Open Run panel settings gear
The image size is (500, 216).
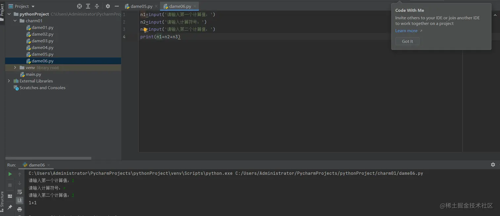click(x=493, y=165)
